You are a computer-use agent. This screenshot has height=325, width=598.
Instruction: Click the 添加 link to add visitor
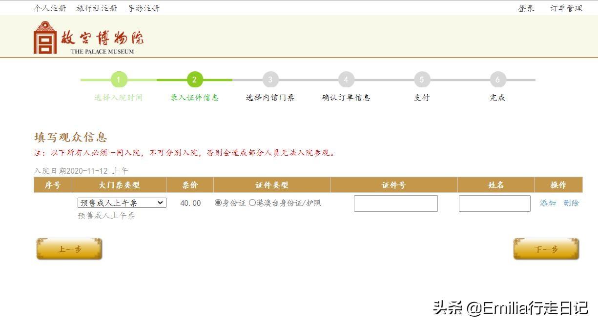click(x=548, y=203)
